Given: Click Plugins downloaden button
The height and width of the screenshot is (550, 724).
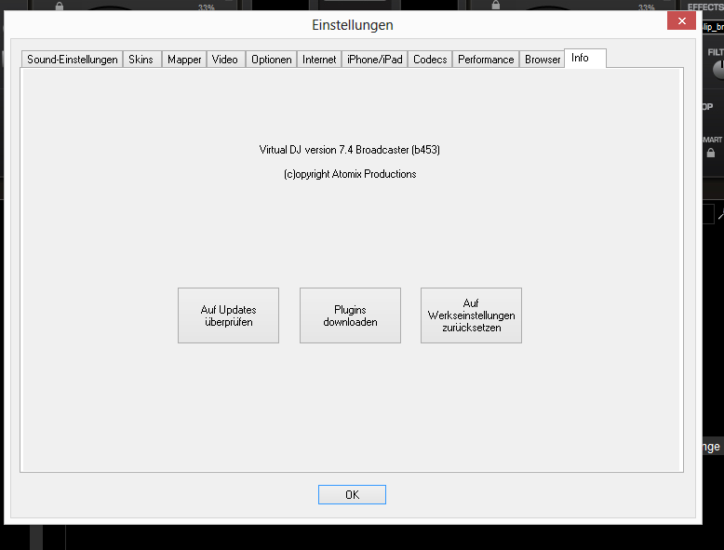Looking at the screenshot, I should tap(350, 315).
